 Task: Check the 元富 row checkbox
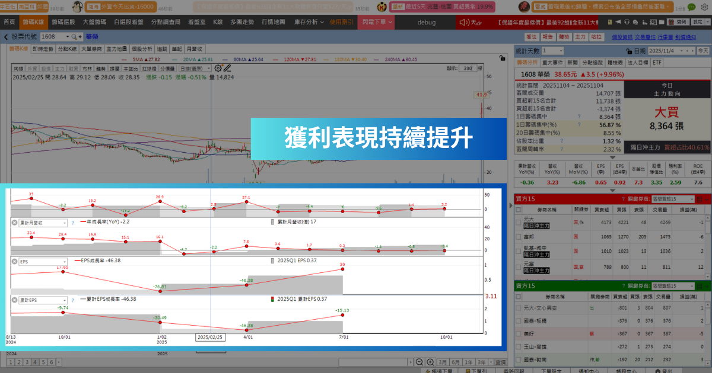tap(518, 267)
